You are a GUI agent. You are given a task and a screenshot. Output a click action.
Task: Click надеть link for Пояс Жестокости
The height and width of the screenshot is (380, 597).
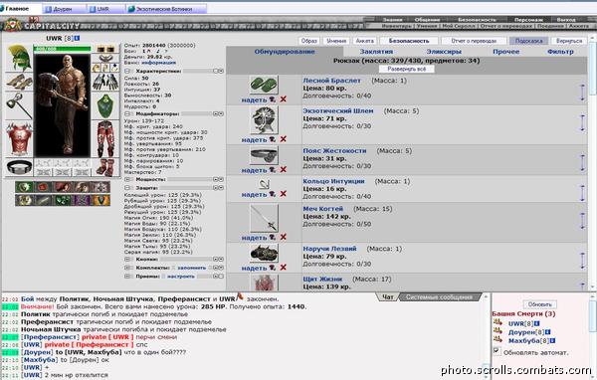(x=254, y=170)
